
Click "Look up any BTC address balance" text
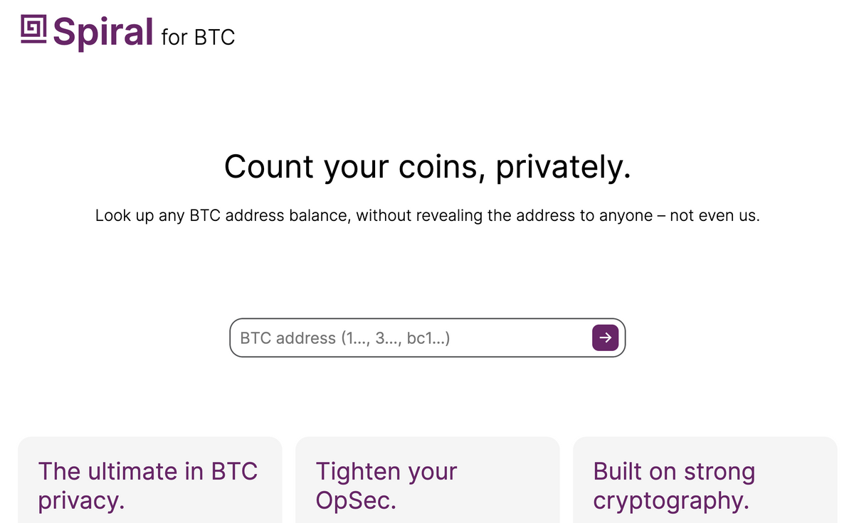pos(222,215)
